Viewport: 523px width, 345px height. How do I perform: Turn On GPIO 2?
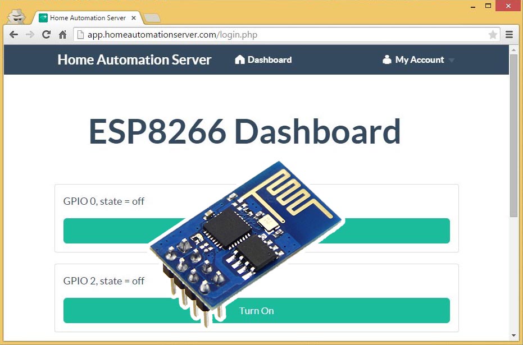click(337, 310)
